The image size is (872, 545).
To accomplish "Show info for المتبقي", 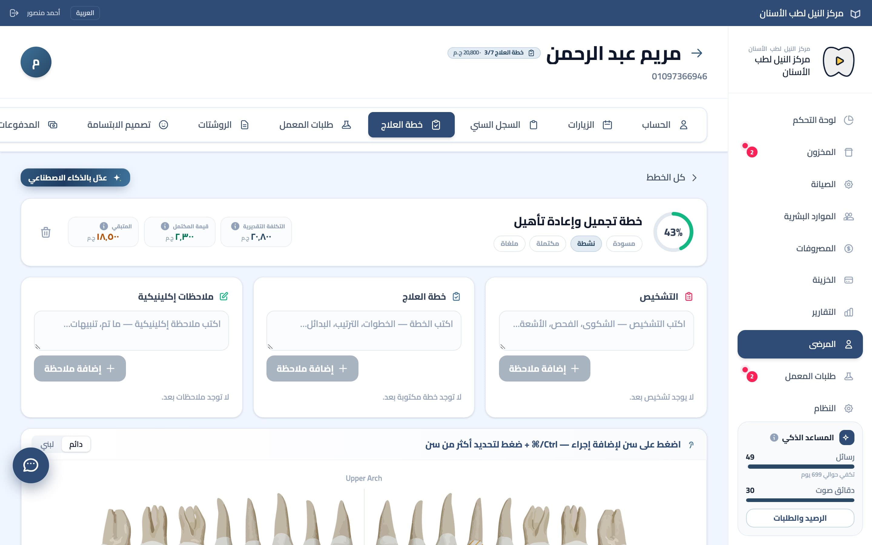I will click(104, 226).
